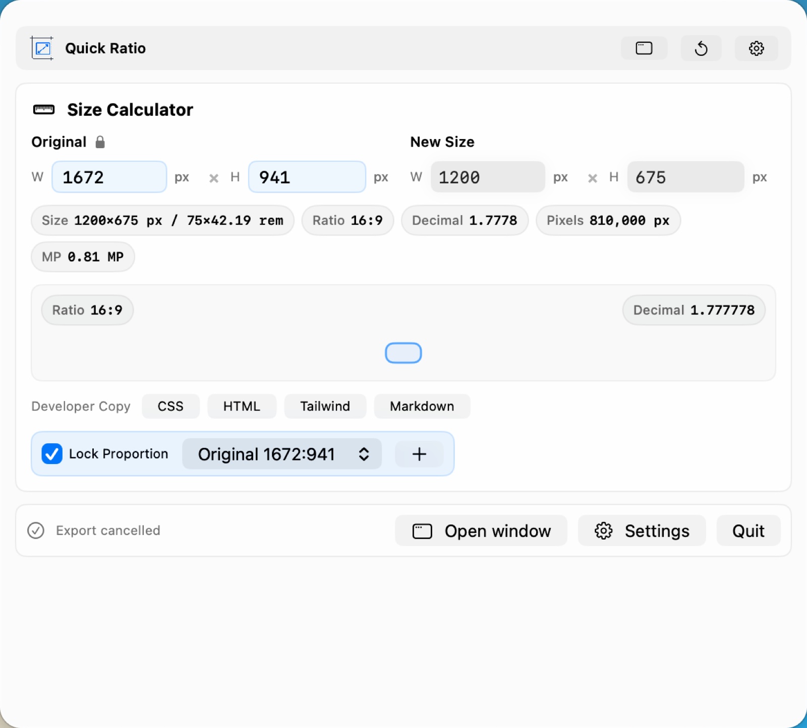
Task: Focus the Original width field showing 1672
Action: click(109, 177)
